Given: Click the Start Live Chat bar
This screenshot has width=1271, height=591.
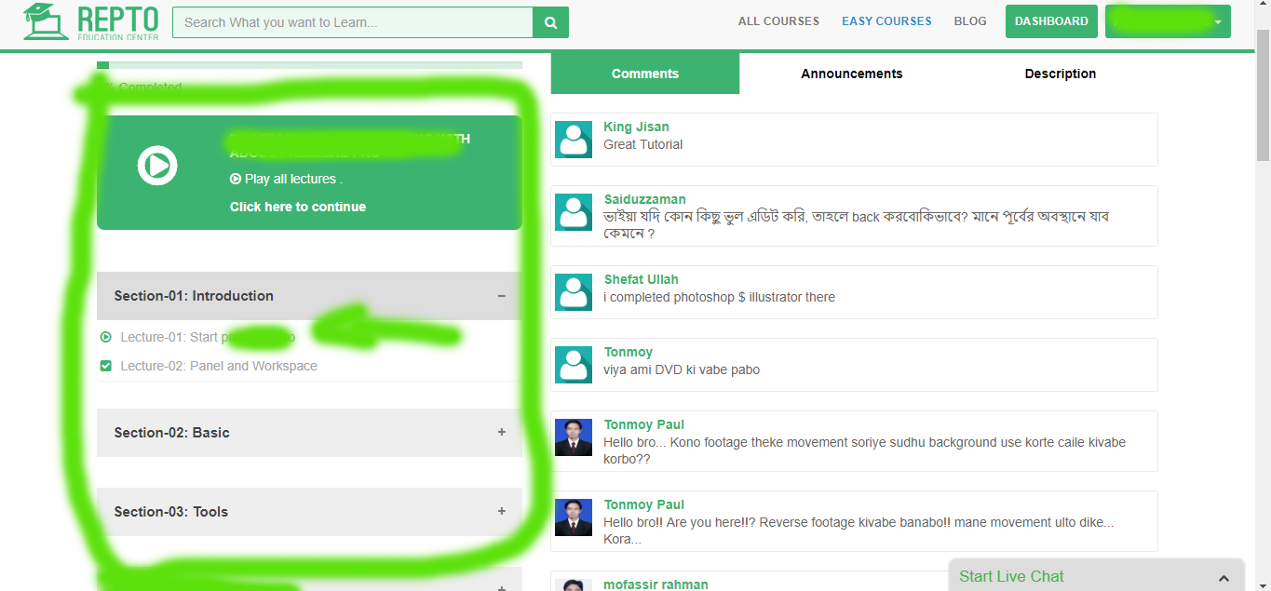Looking at the screenshot, I should click(x=1096, y=576).
